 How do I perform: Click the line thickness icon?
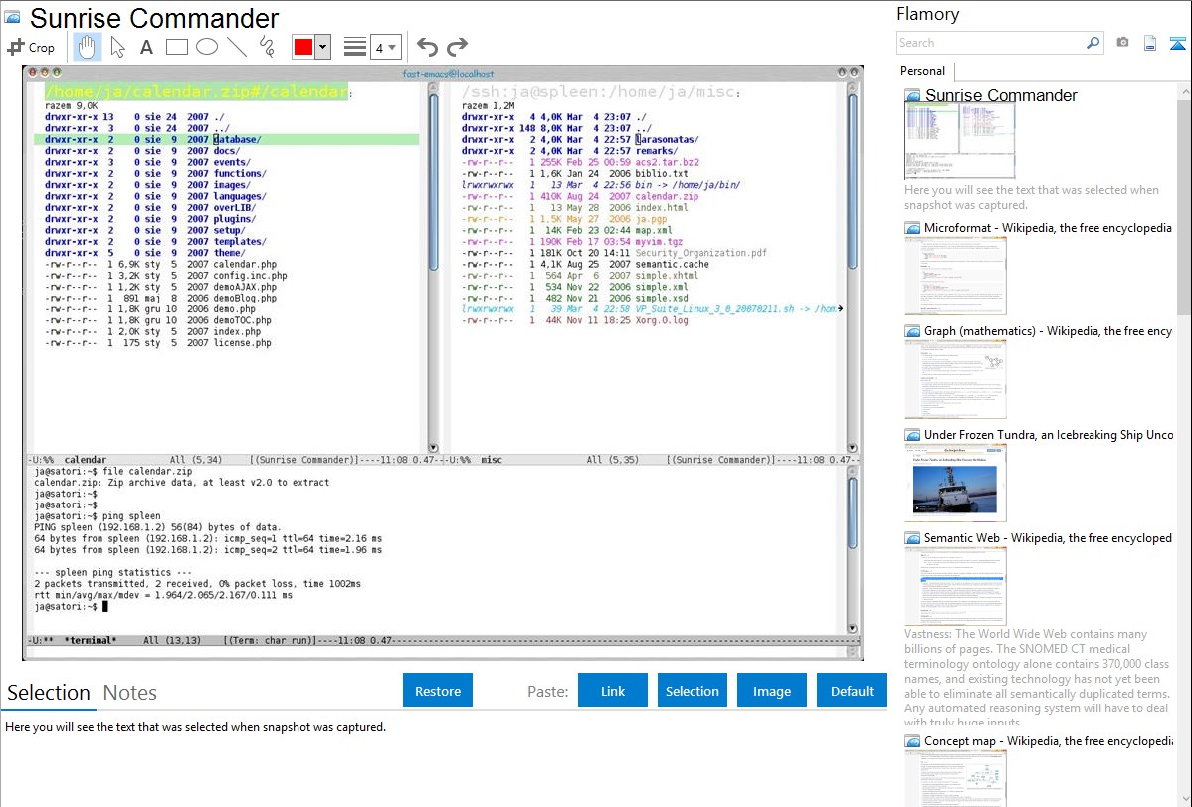[355, 47]
